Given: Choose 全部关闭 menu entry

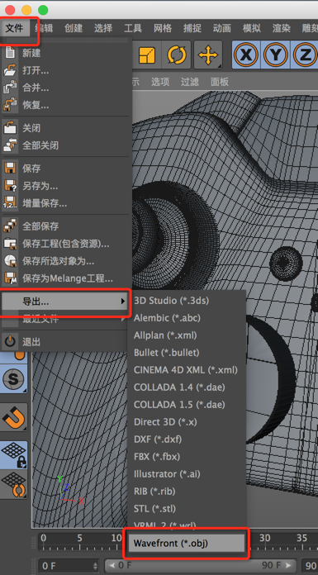Looking at the screenshot, I should (x=66, y=145).
